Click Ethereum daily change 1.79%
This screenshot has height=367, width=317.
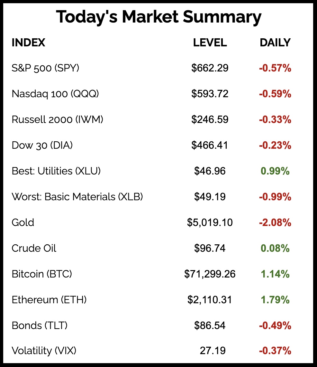pyautogui.click(x=275, y=300)
